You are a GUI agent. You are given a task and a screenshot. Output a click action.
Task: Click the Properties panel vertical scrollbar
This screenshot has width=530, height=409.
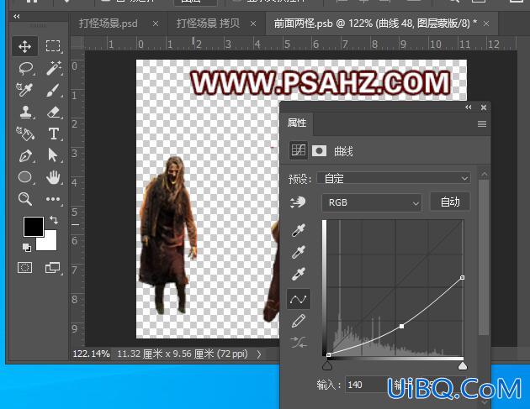coord(484,256)
